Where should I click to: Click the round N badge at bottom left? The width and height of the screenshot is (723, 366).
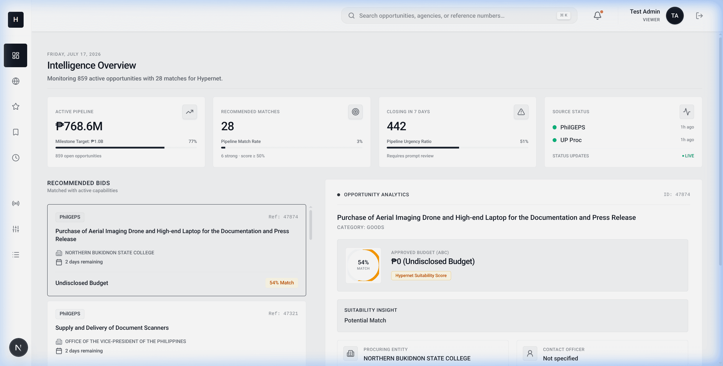pos(18,347)
